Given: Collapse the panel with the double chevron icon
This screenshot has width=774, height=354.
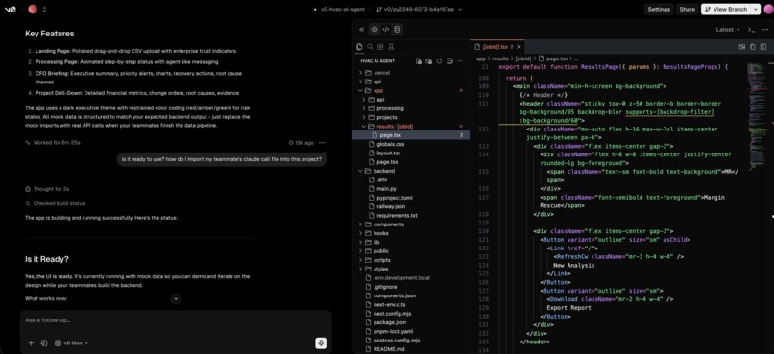Looking at the screenshot, I should click(361, 30).
